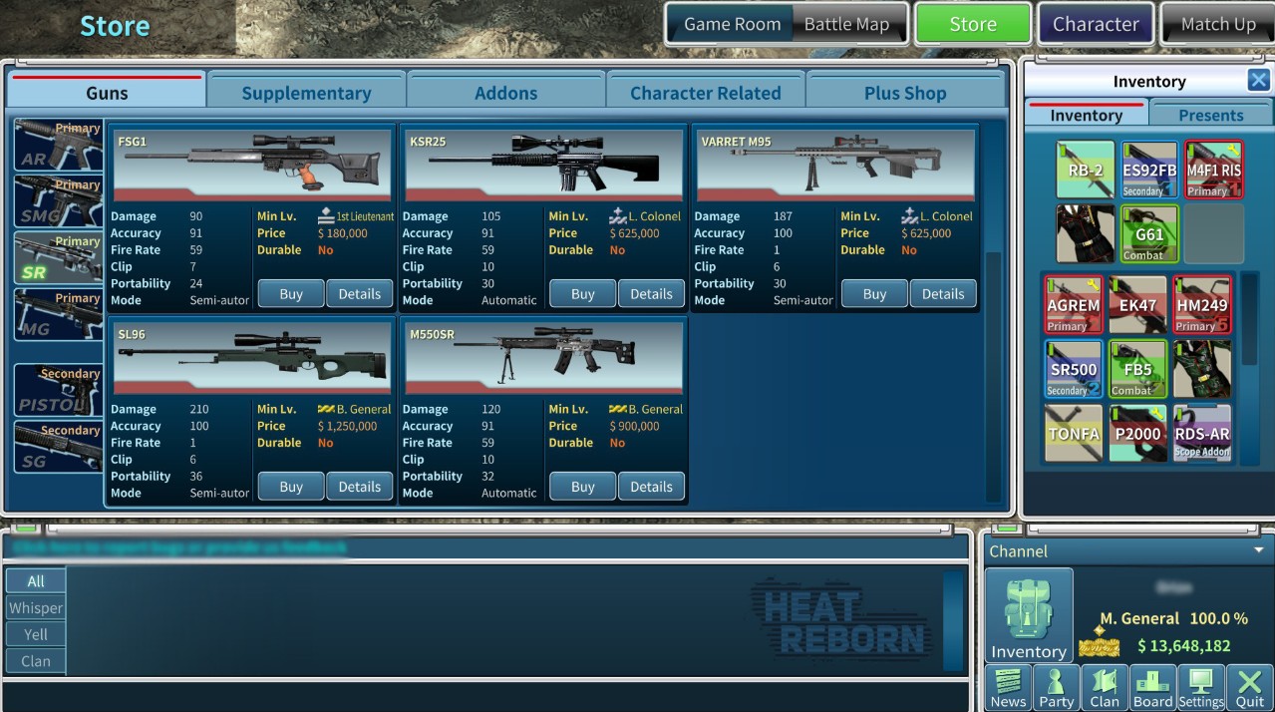Screen dimensions: 1275x712
Task: Select the AR primary weapon category icon
Action: 59,145
